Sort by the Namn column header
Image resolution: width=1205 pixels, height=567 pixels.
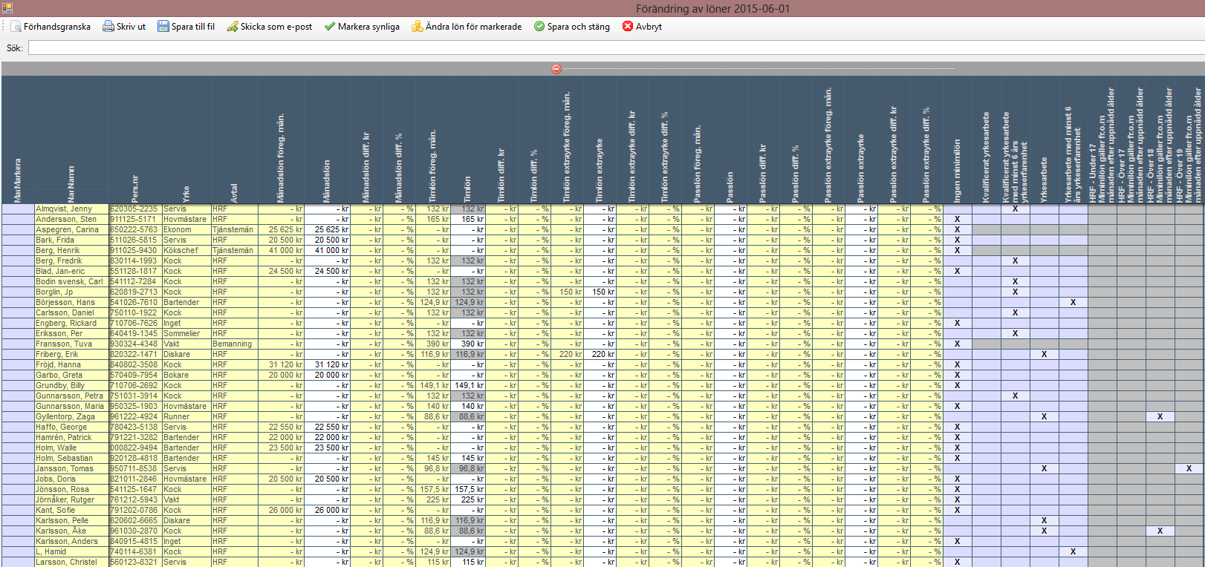pyautogui.click(x=71, y=140)
